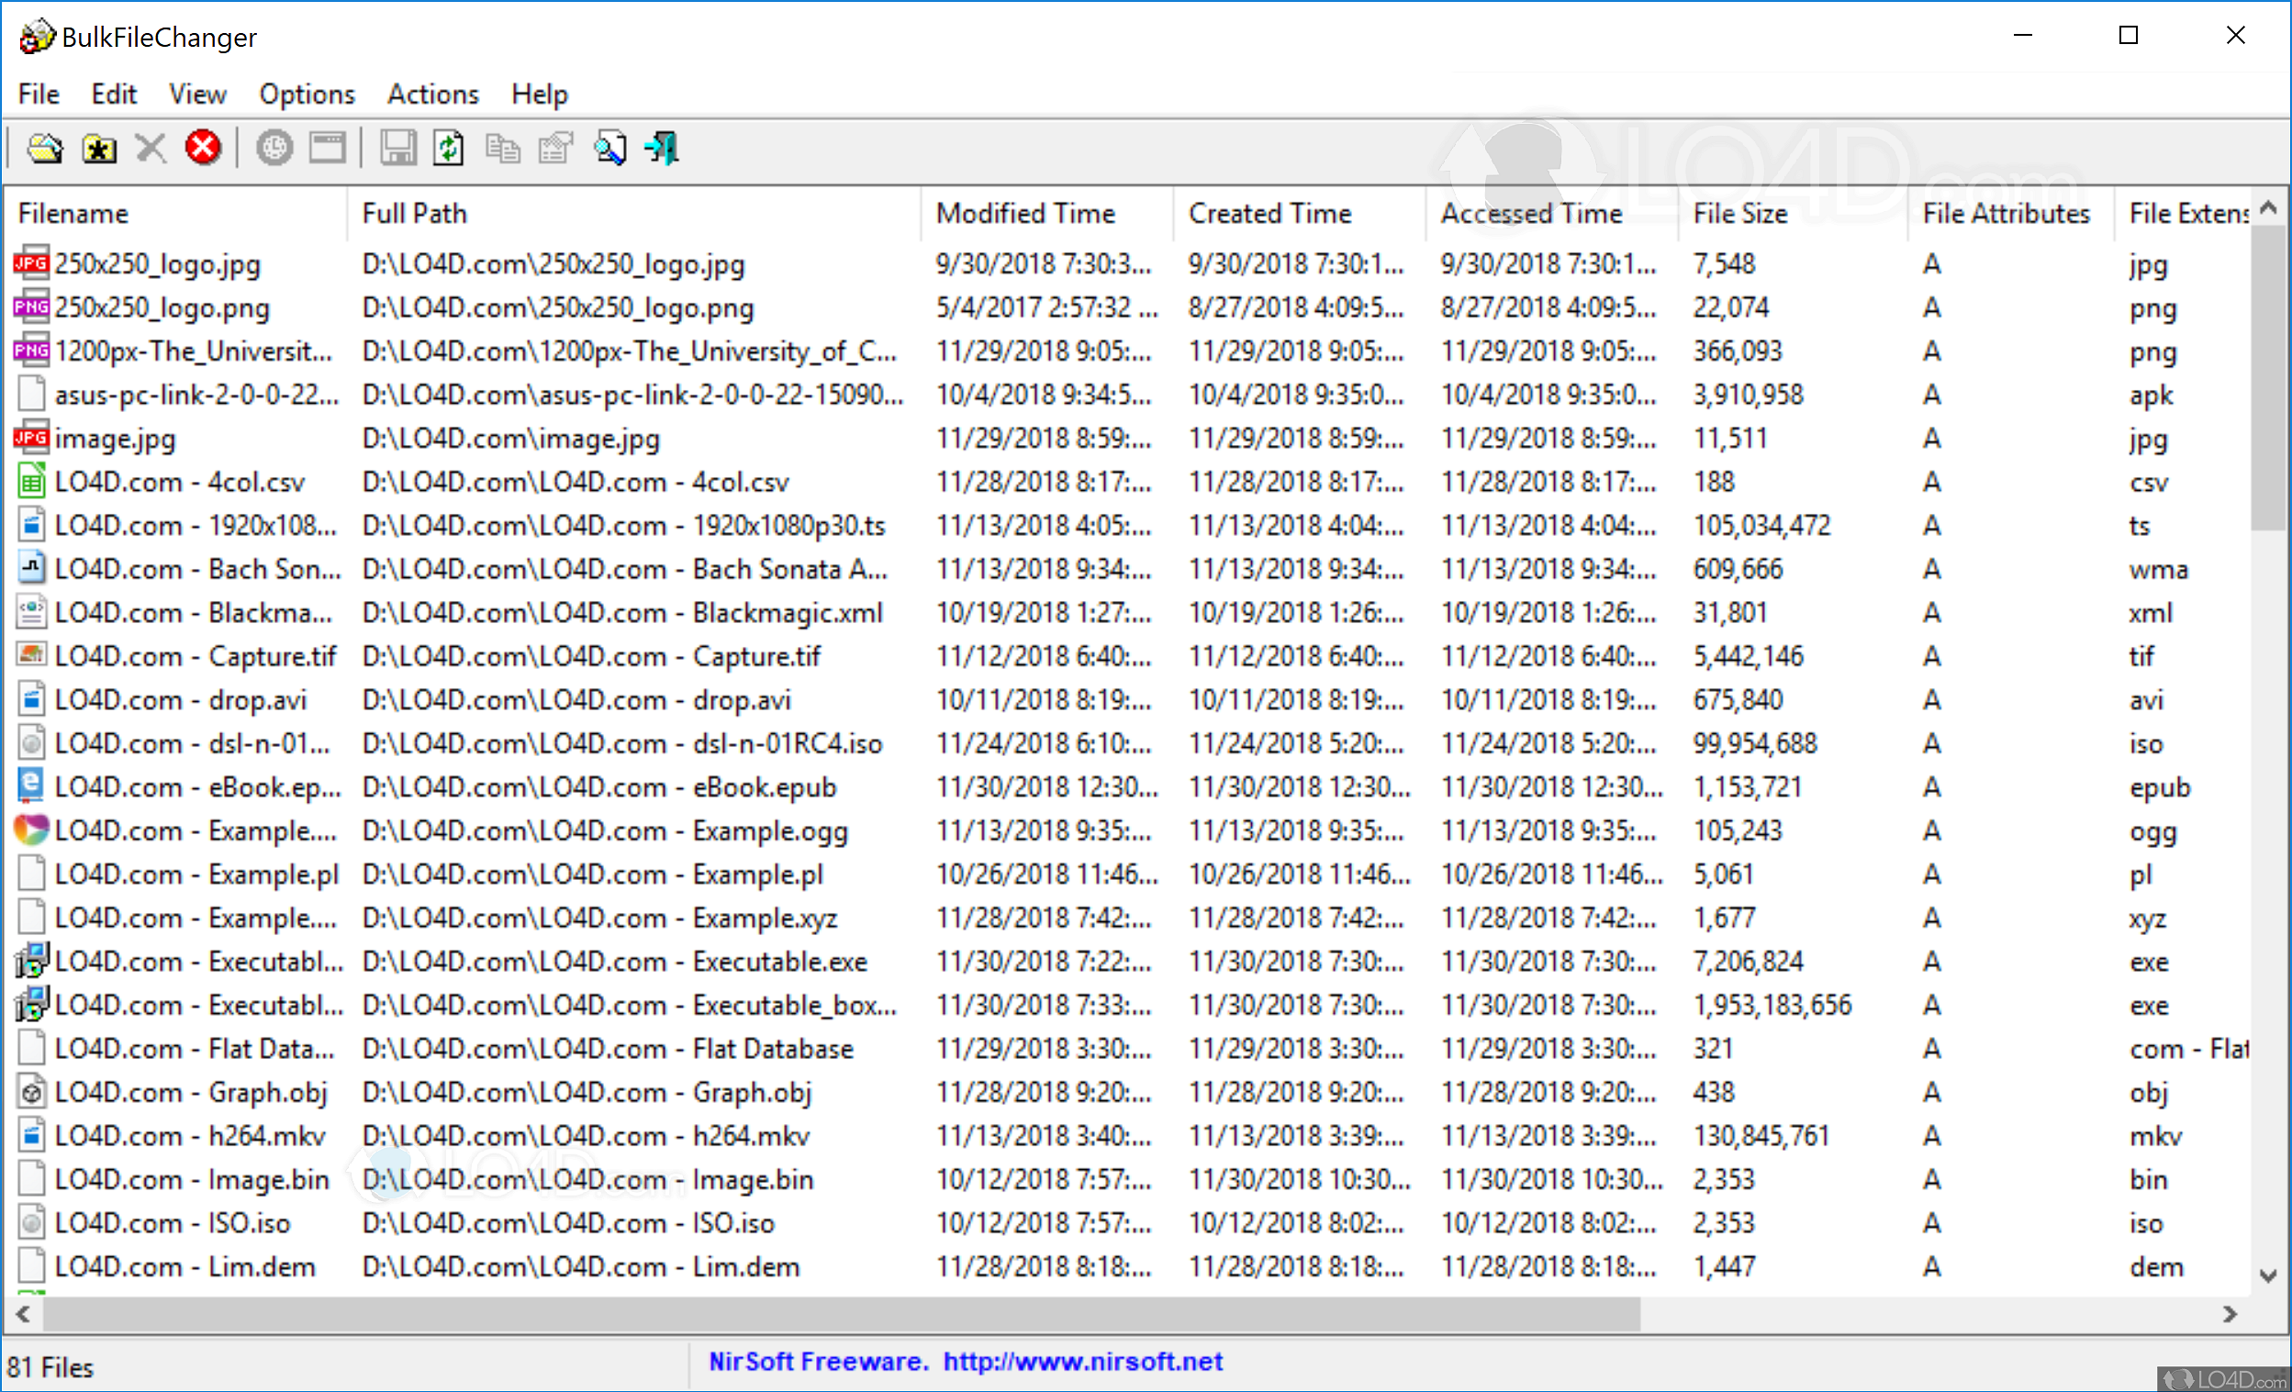Image resolution: width=2292 pixels, height=1392 pixels.
Task: Open the Actions menu
Action: [x=431, y=94]
